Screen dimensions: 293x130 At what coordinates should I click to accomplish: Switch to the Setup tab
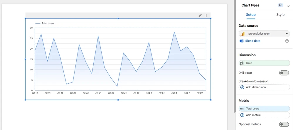[251, 15]
